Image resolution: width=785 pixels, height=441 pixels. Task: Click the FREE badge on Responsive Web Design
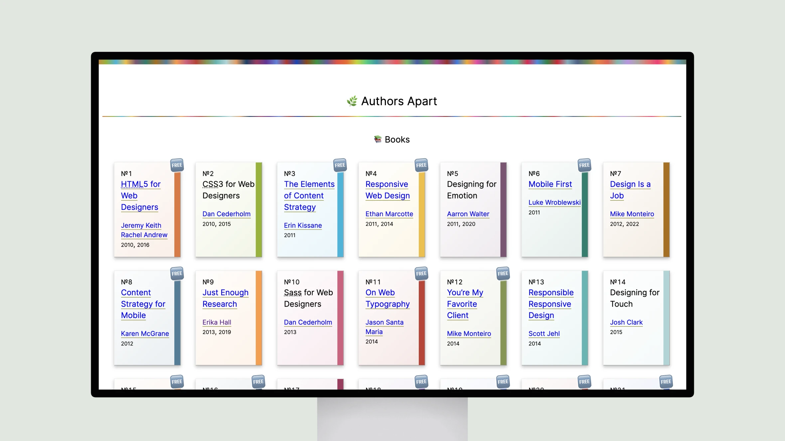point(422,164)
